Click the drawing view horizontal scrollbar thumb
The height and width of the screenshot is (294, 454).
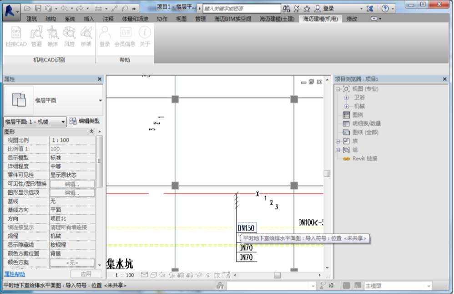pos(277,275)
